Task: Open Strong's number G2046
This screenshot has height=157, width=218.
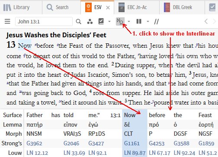Action: tap(71, 144)
